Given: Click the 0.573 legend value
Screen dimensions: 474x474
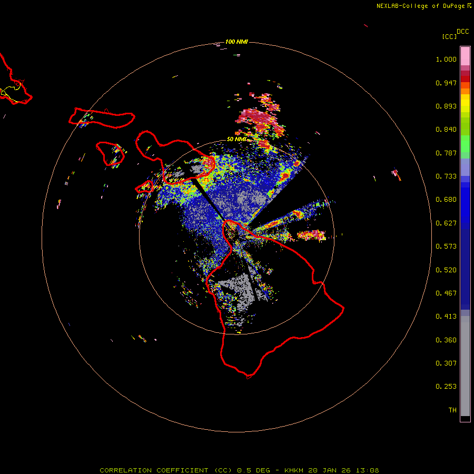Looking at the screenshot, I should coord(446,246).
